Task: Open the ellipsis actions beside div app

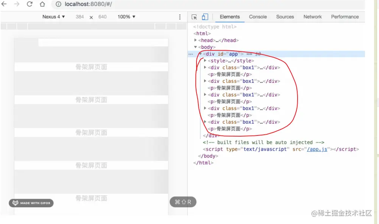Action: pyautogui.click(x=191, y=54)
